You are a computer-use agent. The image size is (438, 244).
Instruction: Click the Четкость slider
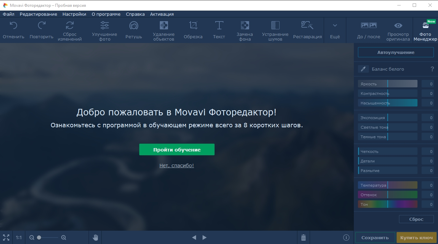point(388,152)
